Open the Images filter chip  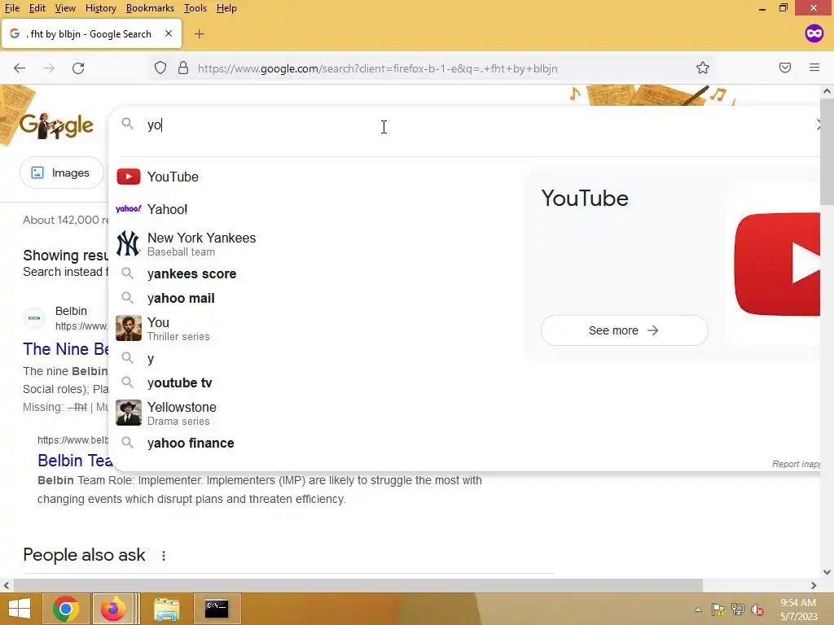[x=60, y=173]
